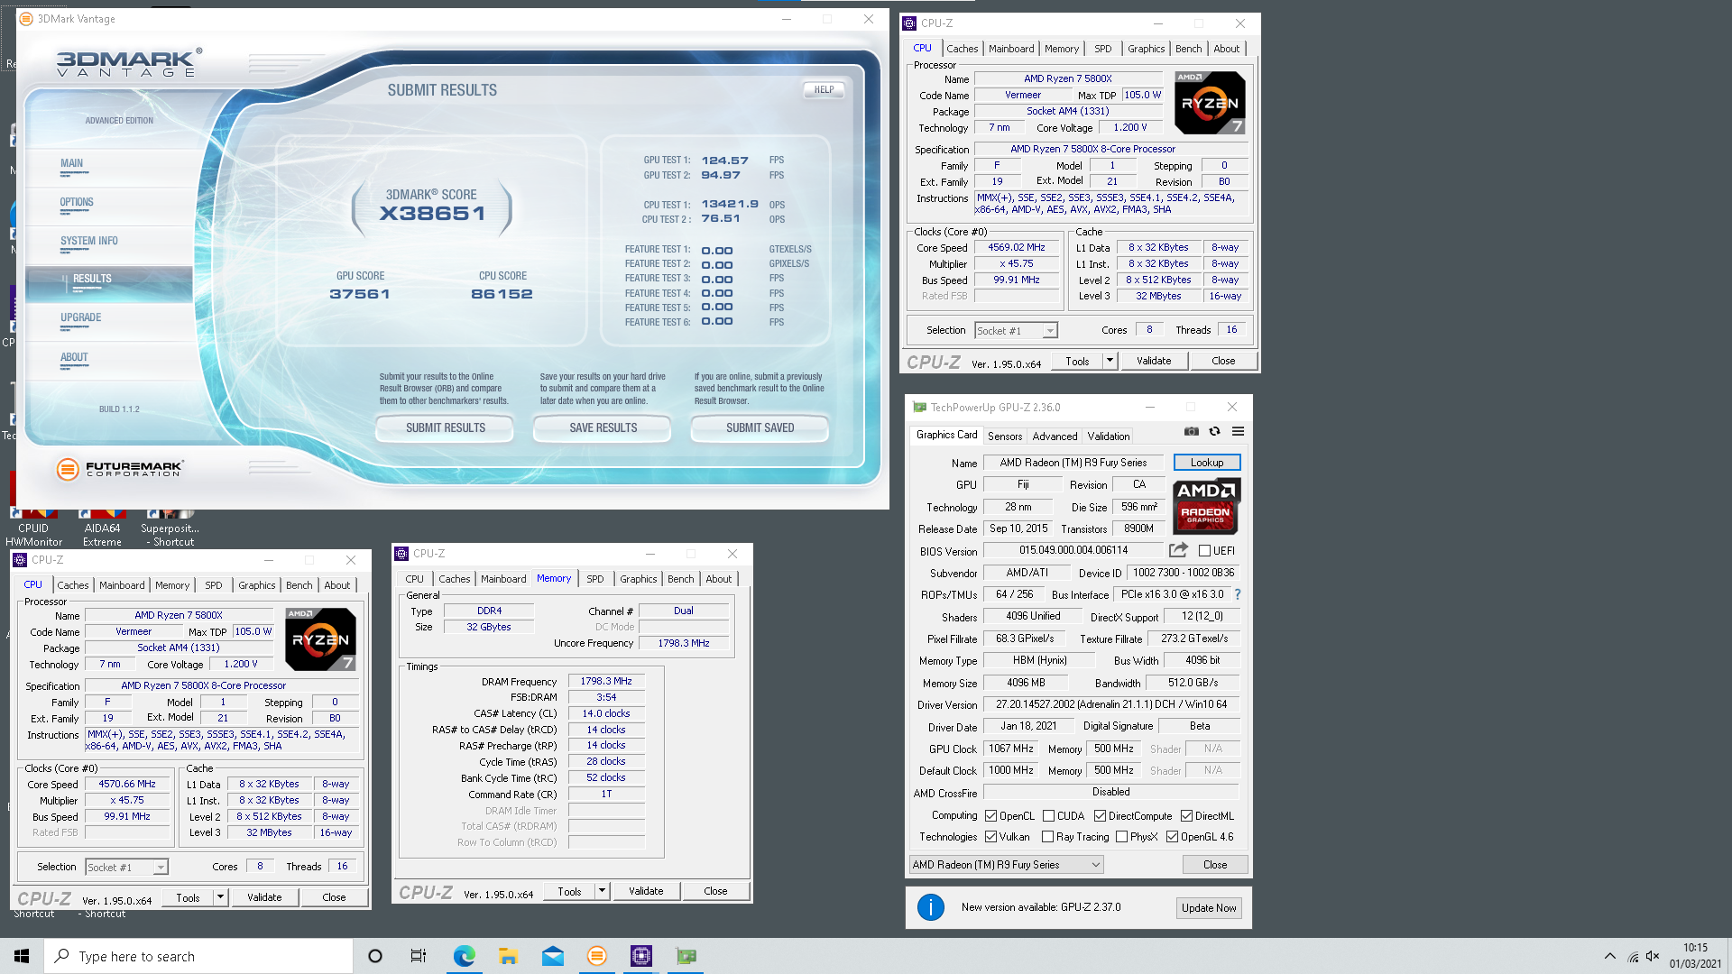Click the muted volume icon in tray
Image resolution: width=1732 pixels, height=974 pixels.
coord(1653,956)
